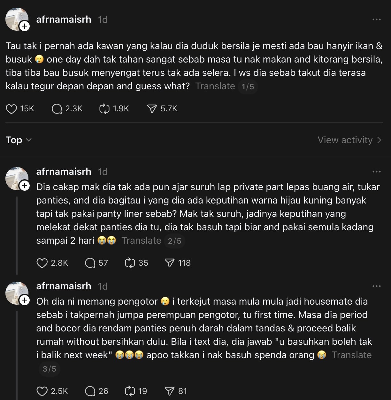
Task: Open the Top sorting dropdown
Action: coord(18,140)
